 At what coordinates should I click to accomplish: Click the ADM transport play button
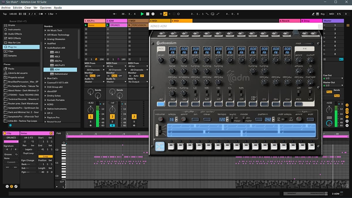159,146
